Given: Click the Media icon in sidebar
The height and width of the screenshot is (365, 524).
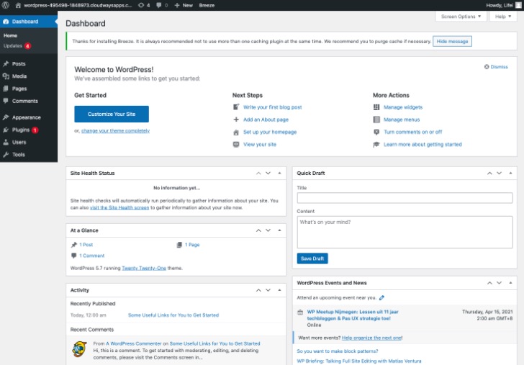Looking at the screenshot, I should point(6,76).
